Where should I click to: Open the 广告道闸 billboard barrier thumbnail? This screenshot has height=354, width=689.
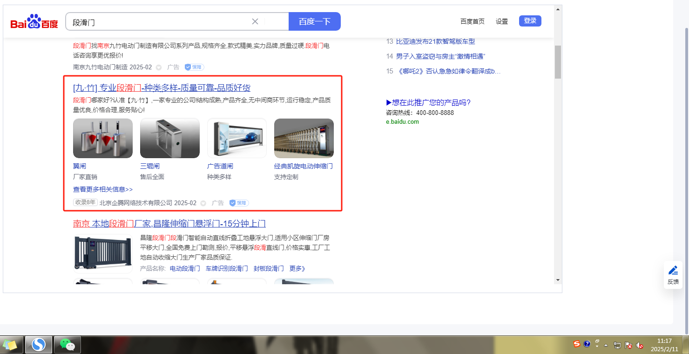237,138
